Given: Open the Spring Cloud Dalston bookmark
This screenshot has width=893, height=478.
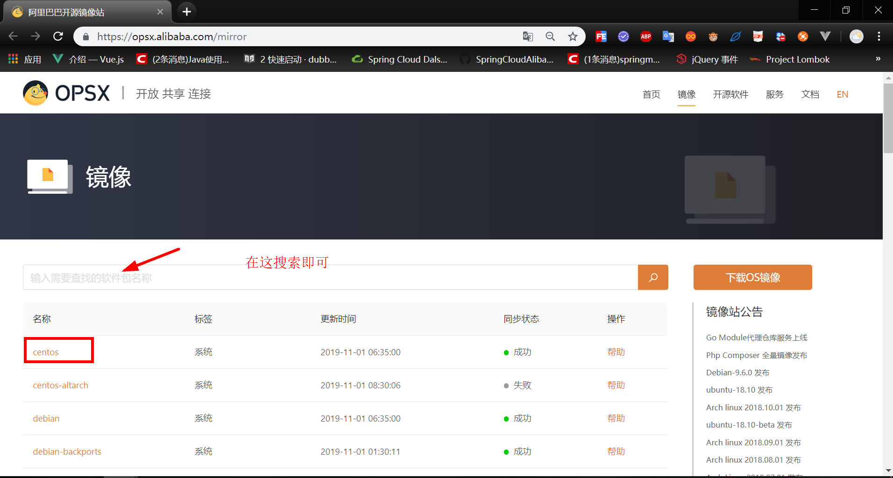Looking at the screenshot, I should pyautogui.click(x=399, y=59).
